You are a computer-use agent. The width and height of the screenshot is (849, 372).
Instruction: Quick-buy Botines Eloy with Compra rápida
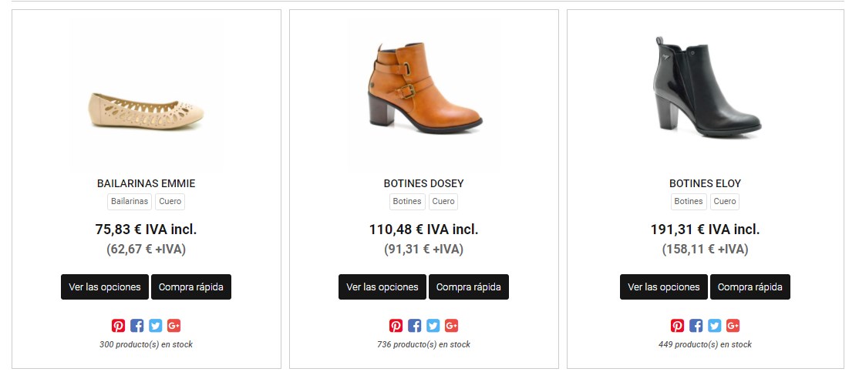(750, 287)
